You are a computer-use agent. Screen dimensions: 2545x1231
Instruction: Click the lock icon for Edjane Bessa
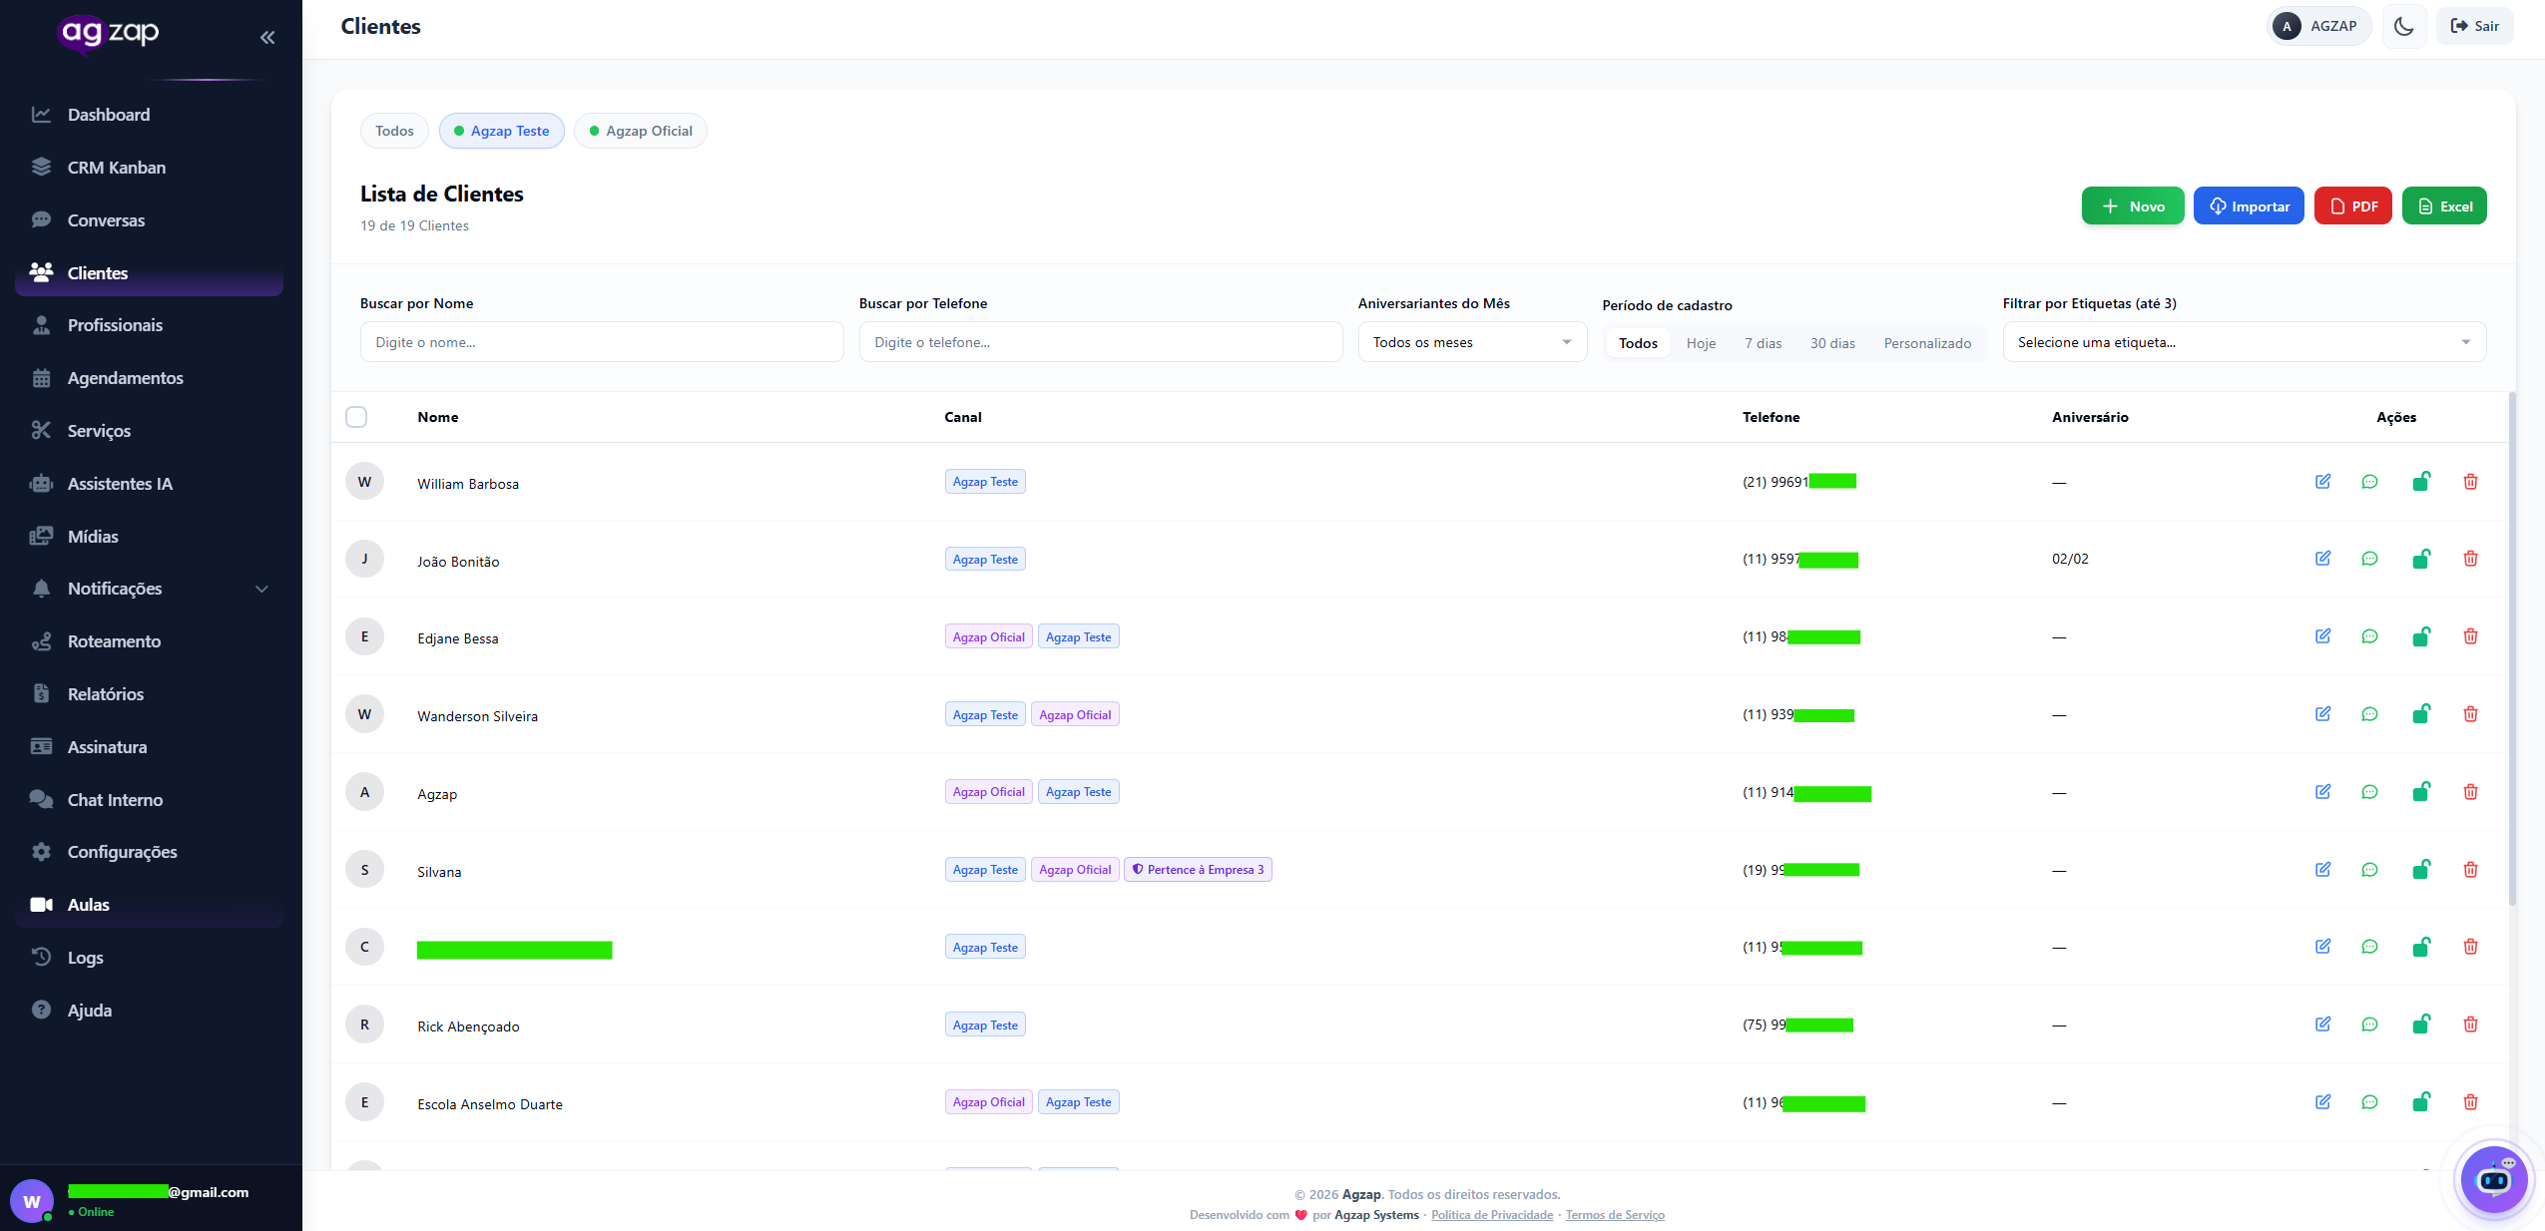coord(2420,636)
